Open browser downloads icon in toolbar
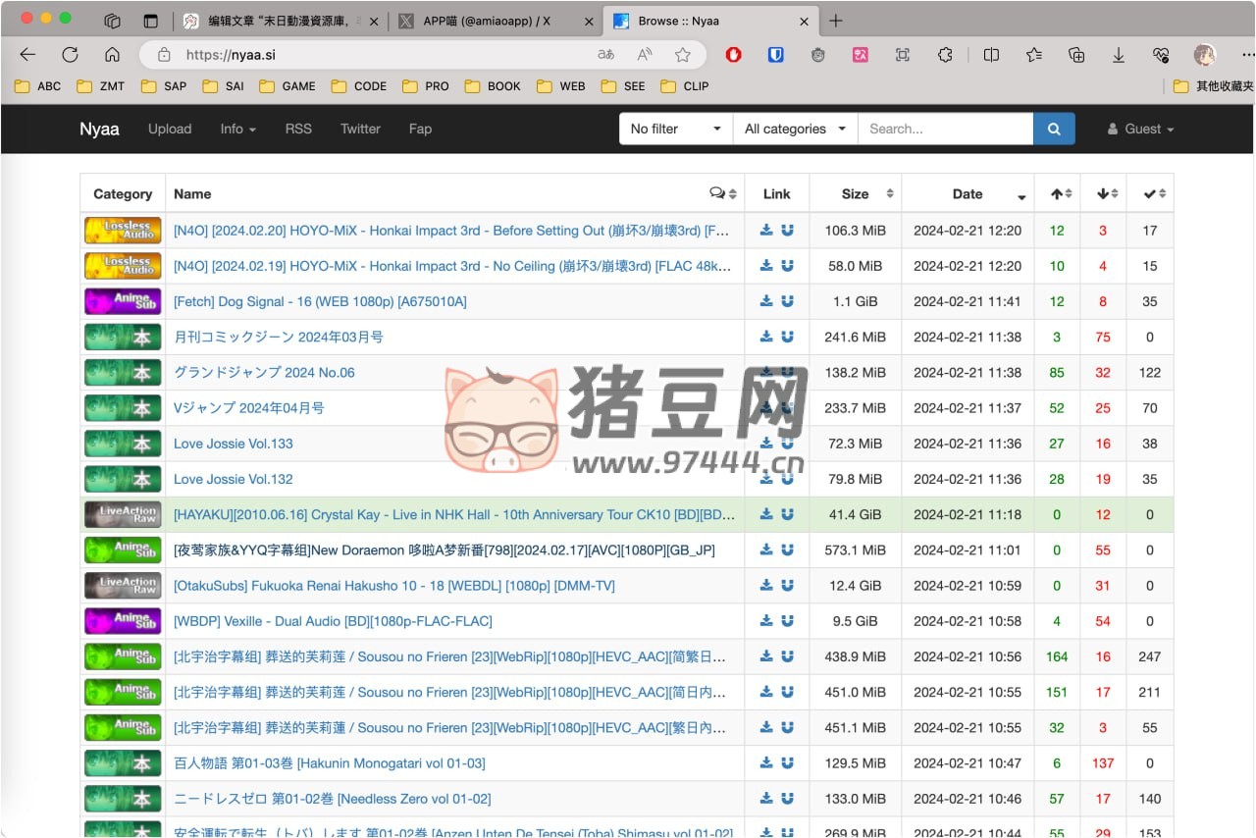This screenshot has width=1256, height=838. (1119, 55)
